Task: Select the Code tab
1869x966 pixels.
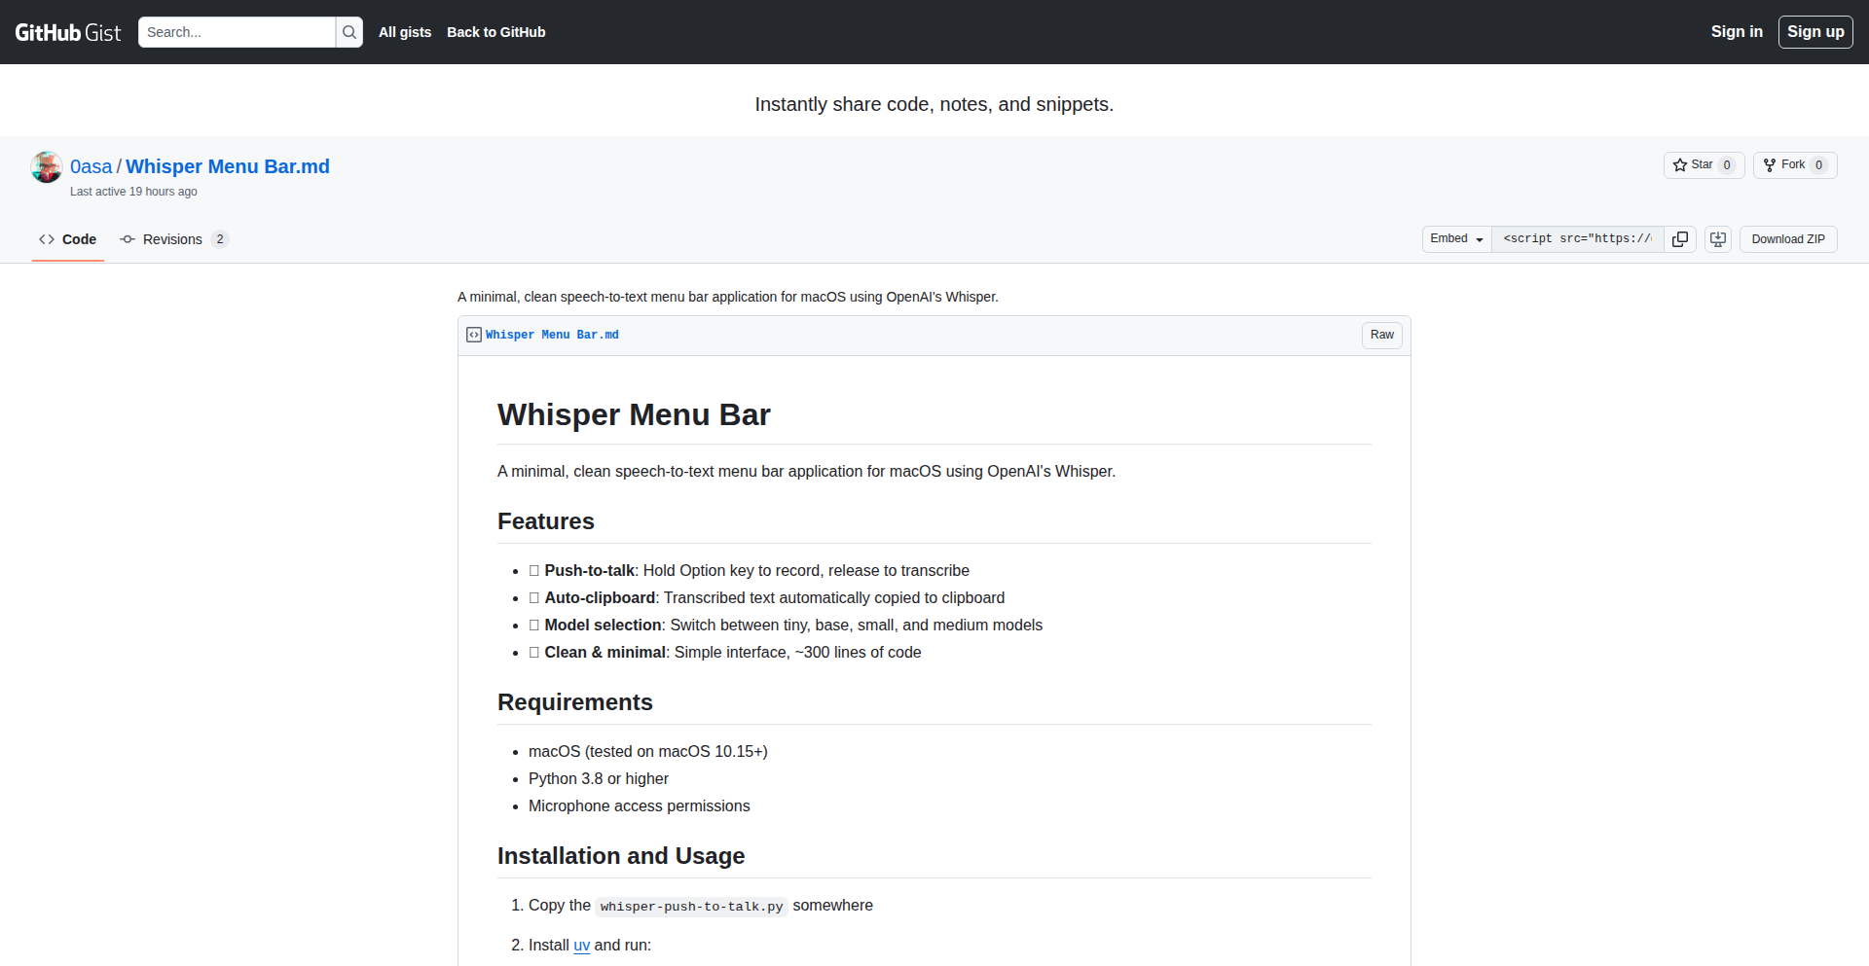Action: 67,239
